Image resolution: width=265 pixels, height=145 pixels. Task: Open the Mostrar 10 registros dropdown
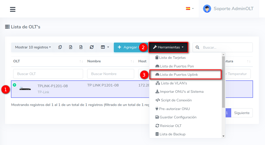33,47
